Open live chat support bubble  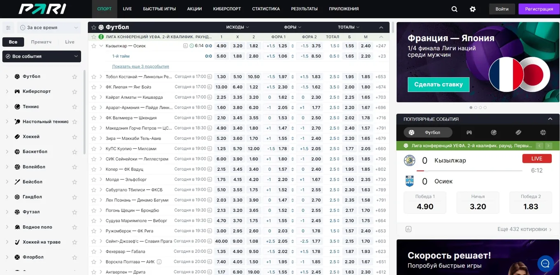pos(546,263)
